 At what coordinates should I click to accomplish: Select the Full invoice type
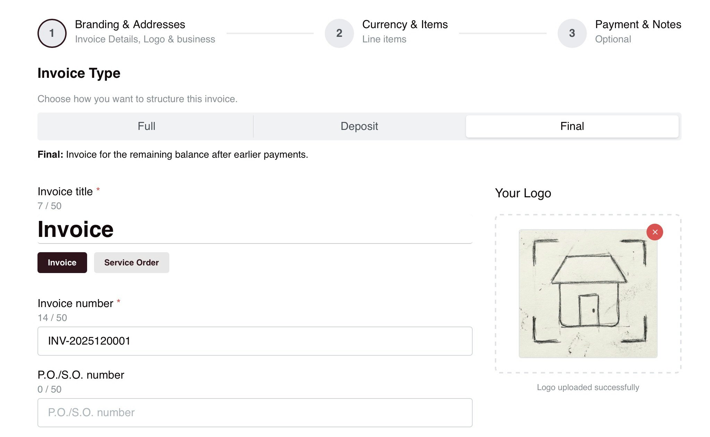click(146, 126)
